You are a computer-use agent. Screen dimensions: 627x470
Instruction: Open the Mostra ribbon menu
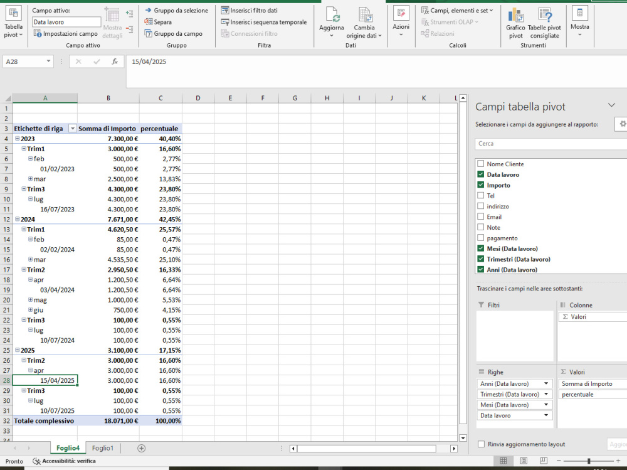click(580, 22)
